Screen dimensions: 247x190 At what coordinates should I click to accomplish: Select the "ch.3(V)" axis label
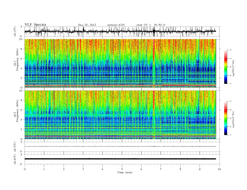(x=15, y=147)
